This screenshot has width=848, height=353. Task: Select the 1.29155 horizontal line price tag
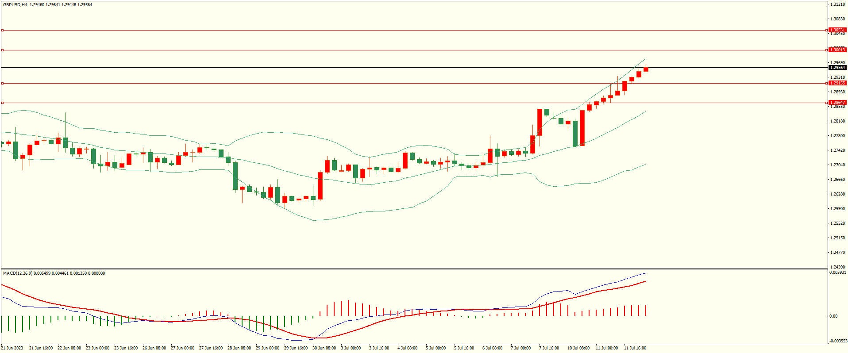(837, 83)
